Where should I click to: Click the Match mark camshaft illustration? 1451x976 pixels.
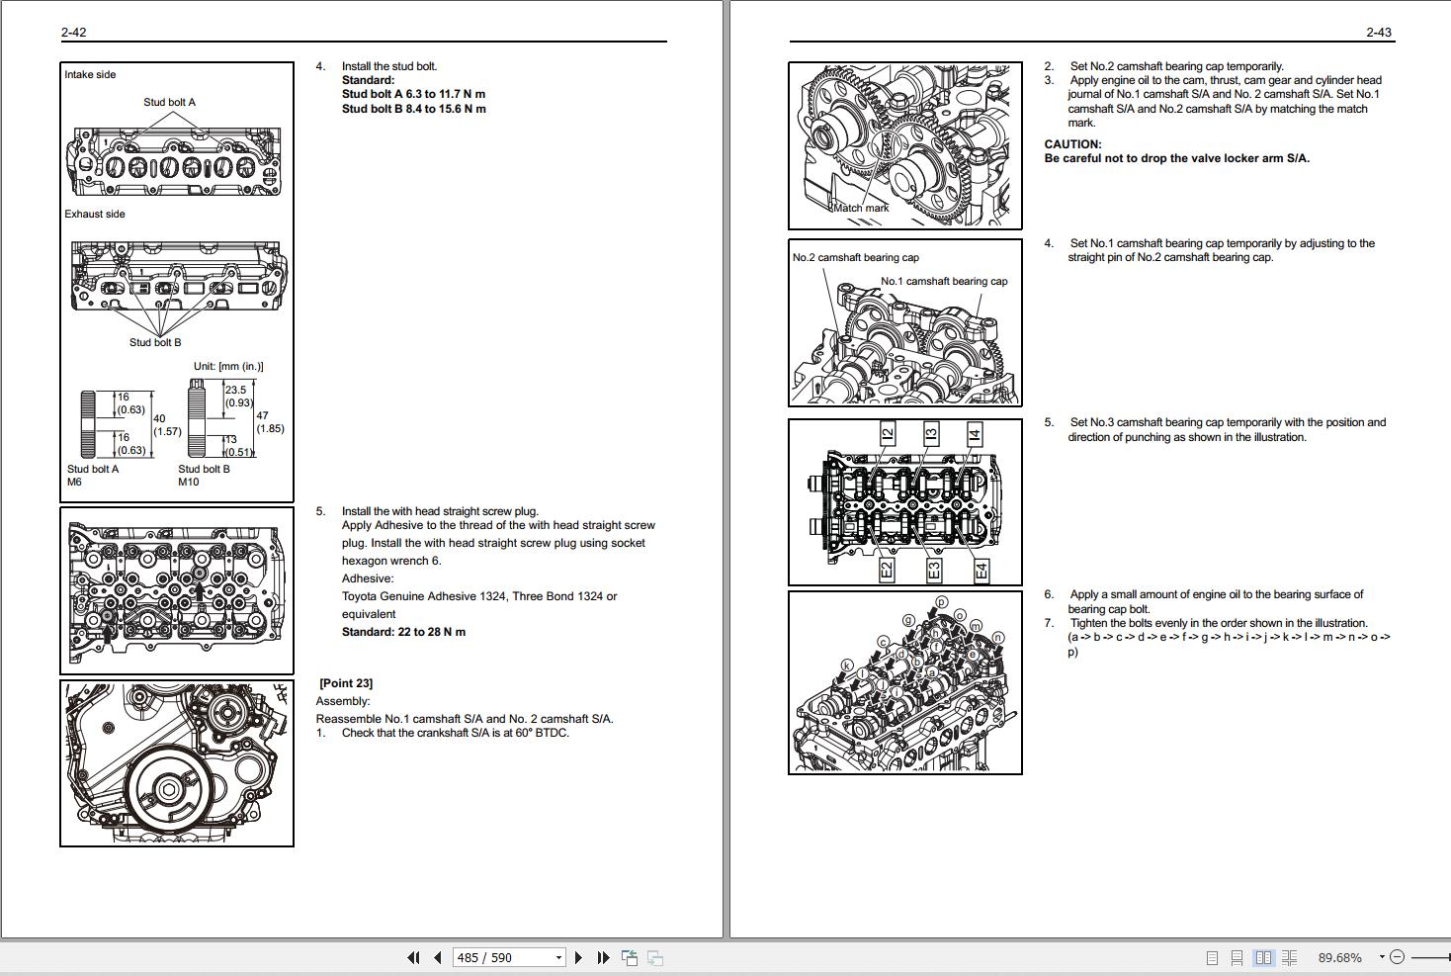coord(903,143)
